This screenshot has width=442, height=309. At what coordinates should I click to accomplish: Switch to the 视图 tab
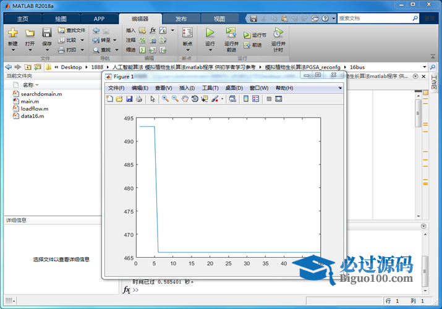coord(219,19)
